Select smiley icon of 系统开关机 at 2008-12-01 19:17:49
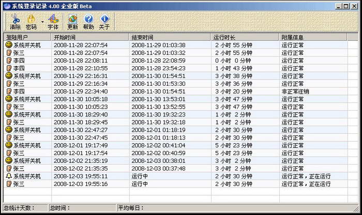The height and width of the screenshot is (215, 362). point(9,145)
